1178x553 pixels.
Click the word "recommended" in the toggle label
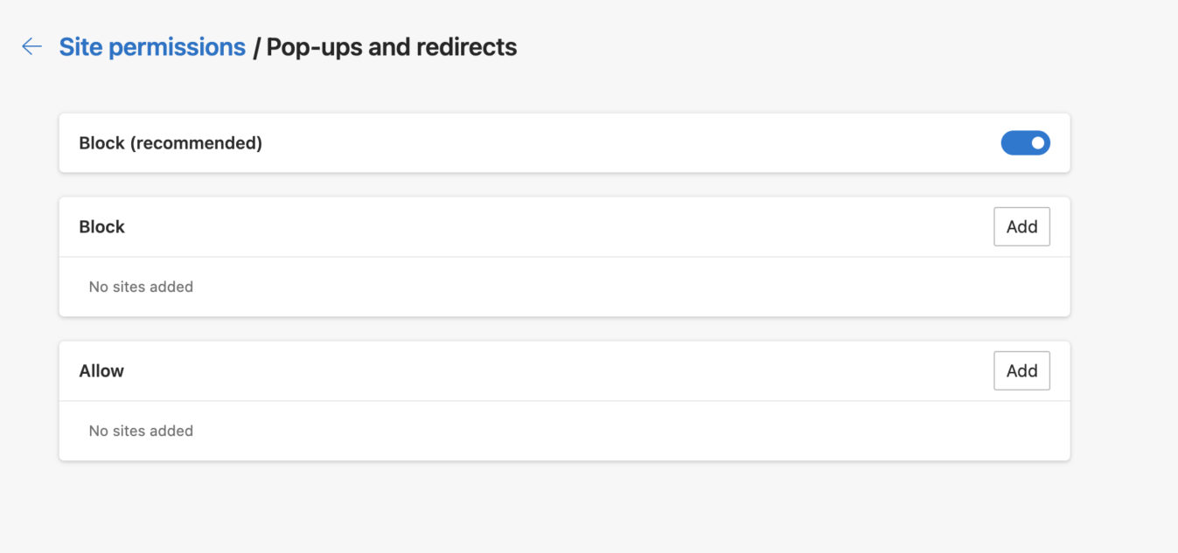coord(196,143)
